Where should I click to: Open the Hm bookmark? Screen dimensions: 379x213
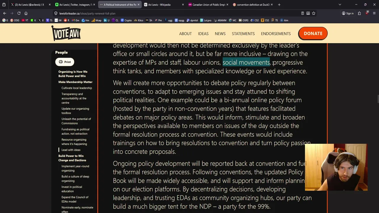(x=85, y=20)
